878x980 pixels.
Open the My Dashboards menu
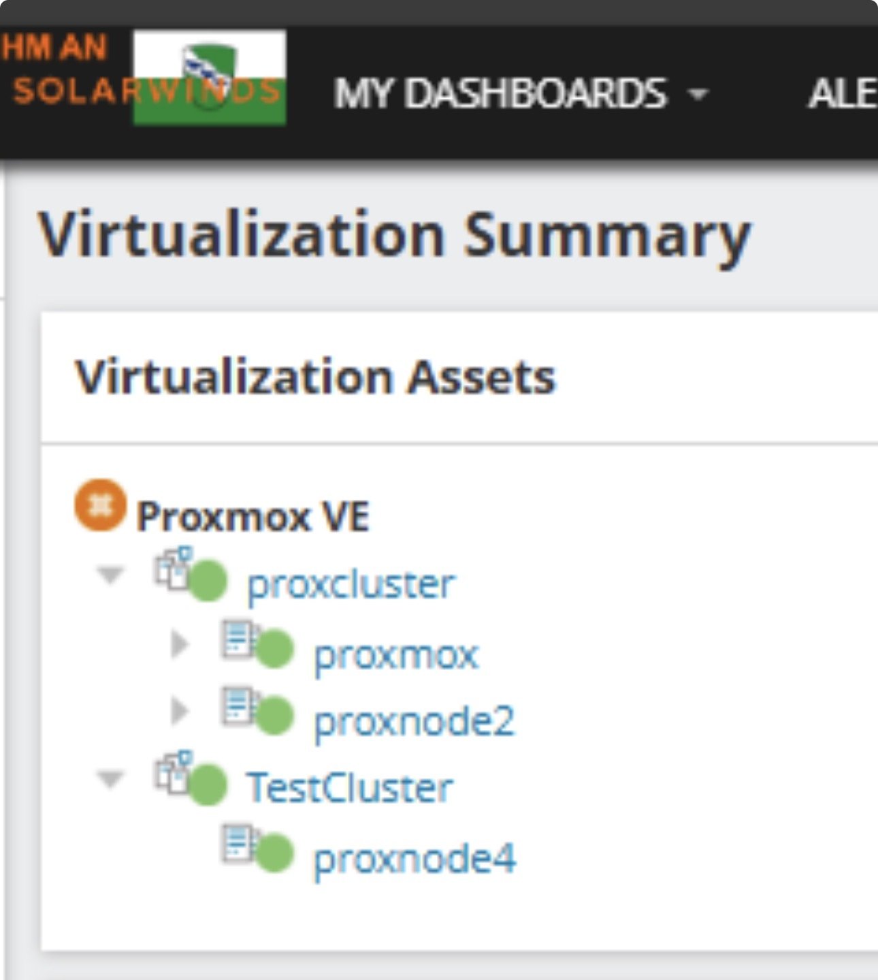pyautogui.click(x=521, y=93)
